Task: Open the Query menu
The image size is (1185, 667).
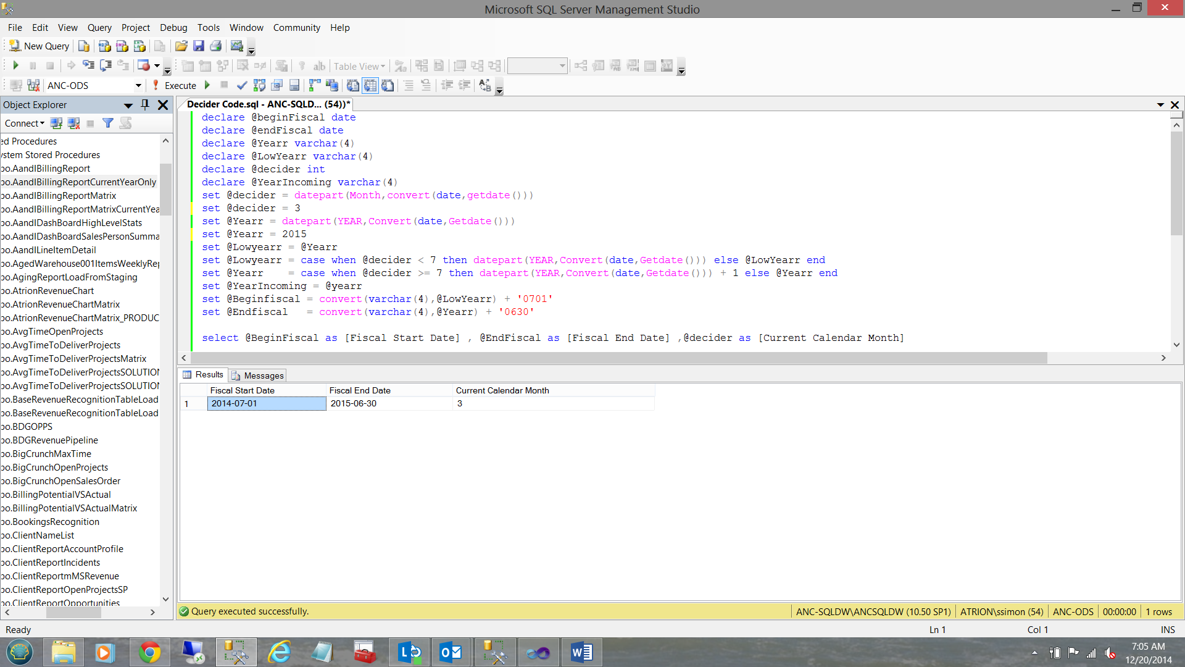Action: click(99, 28)
